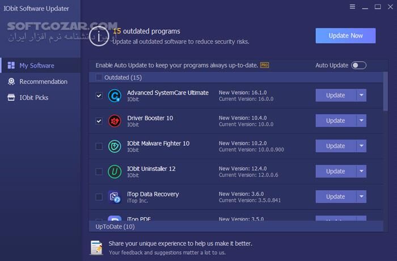This screenshot has height=261, width=397.
Task: Collapse the Outdated (15) section header
Action: [236, 77]
